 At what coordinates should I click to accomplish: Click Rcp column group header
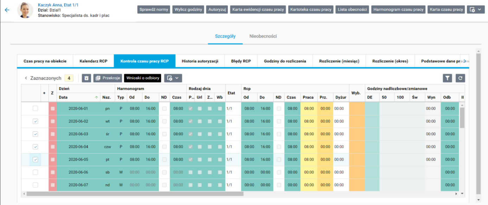295,89
